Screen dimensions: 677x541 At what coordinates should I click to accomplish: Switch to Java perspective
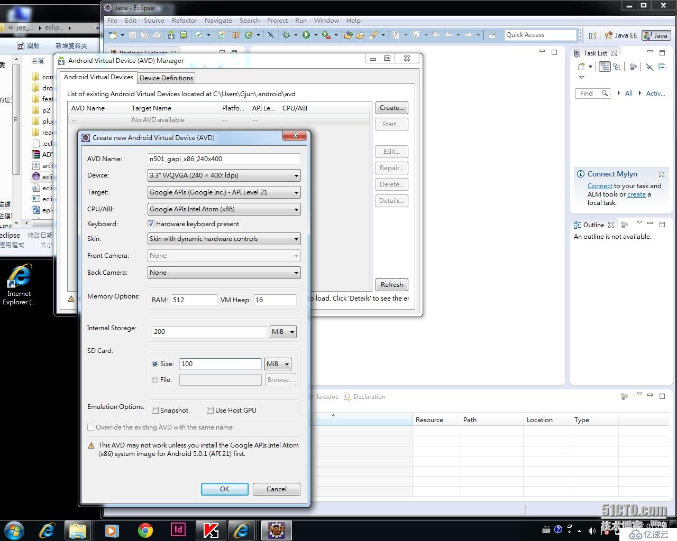(x=656, y=35)
